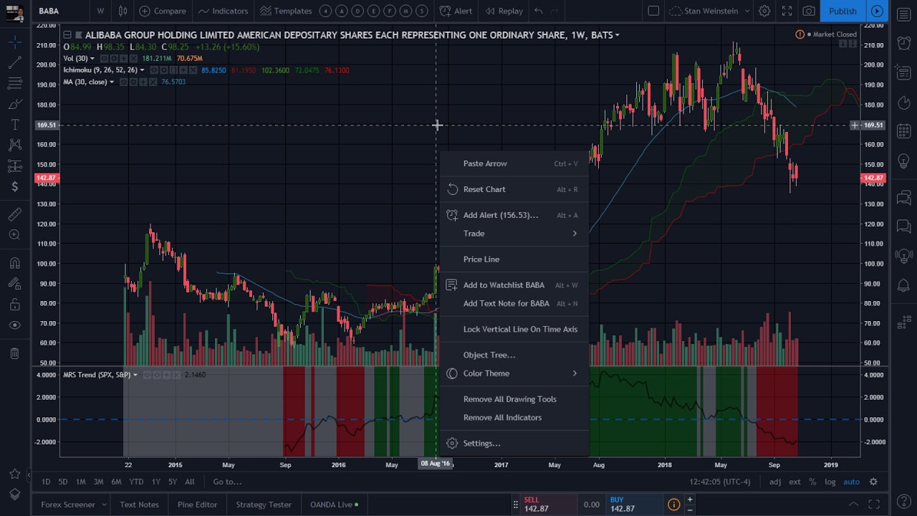Screen dimensions: 917x516
Task: Select the dollar sign icons tool
Action: [14, 186]
